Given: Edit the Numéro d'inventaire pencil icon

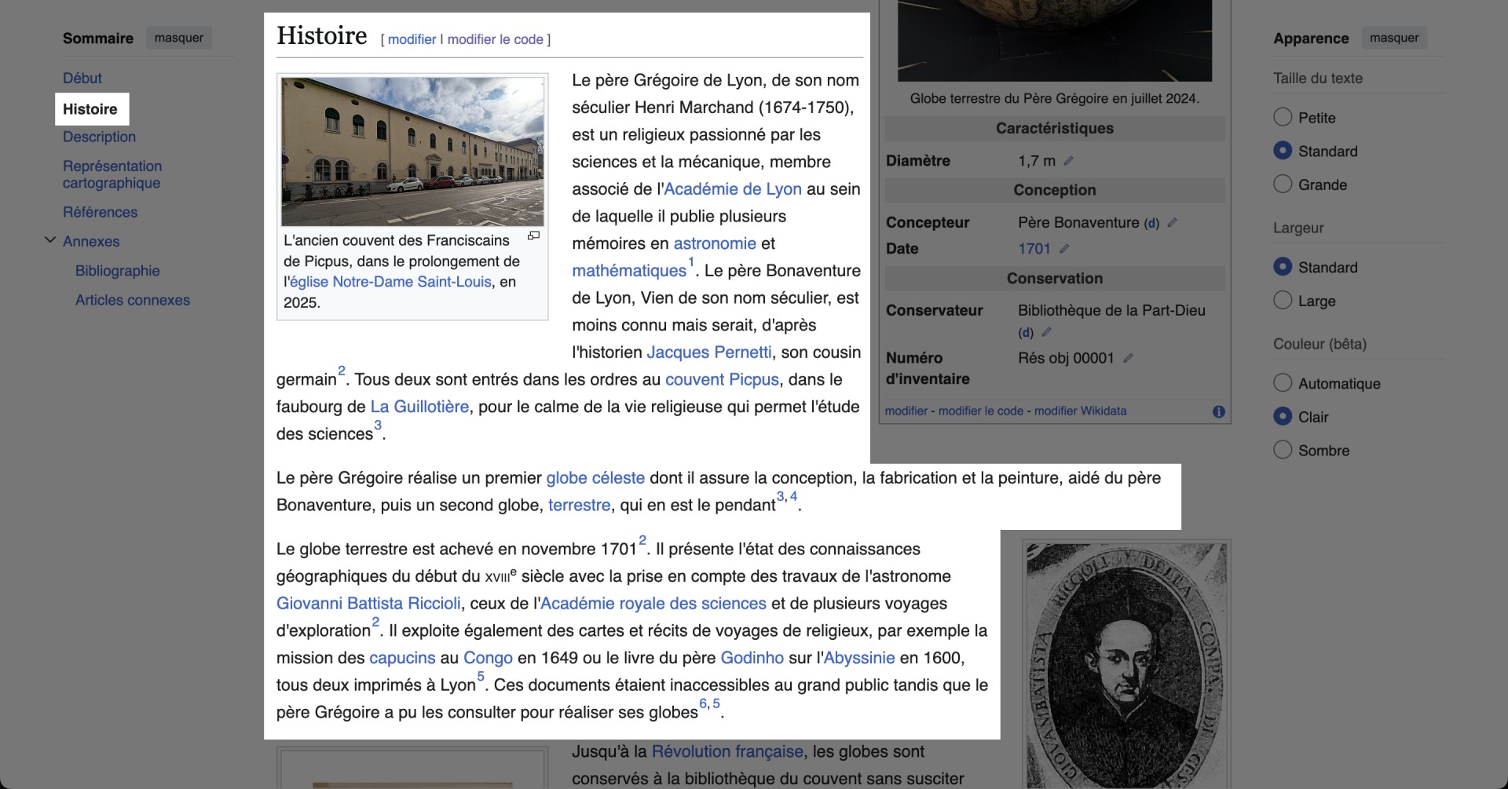Looking at the screenshot, I should click(1129, 358).
